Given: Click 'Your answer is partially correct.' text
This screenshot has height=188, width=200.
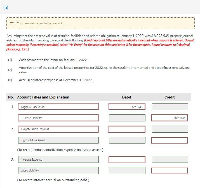Looking at the screenshot, I should (x=40, y=23).
